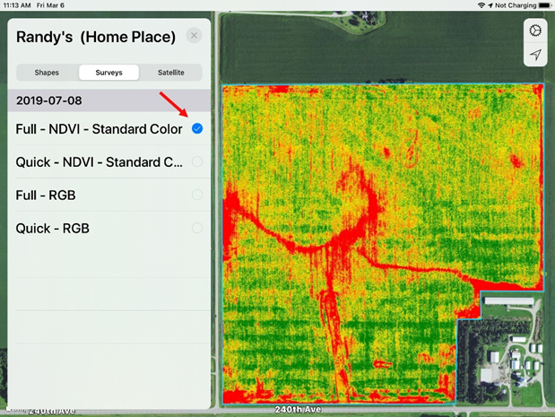Click the 'Quick - RGB' survey label
The width and height of the screenshot is (555, 417).
click(x=52, y=229)
